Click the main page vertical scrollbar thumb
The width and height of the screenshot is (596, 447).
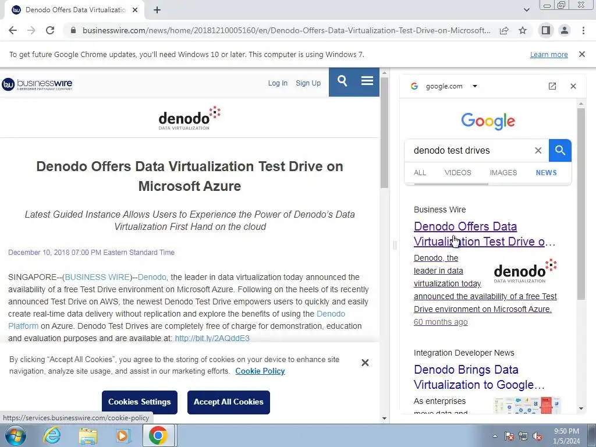tap(384, 133)
